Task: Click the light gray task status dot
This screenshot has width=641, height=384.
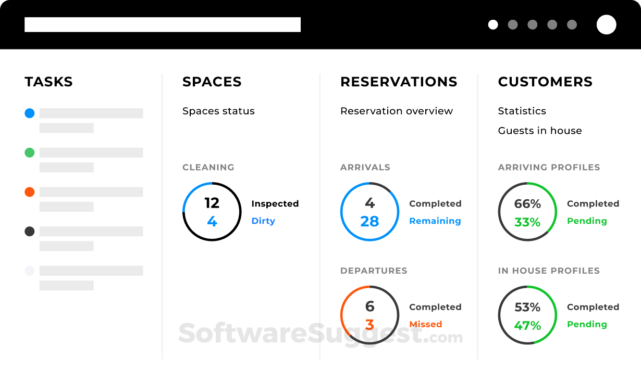Action: tap(30, 271)
